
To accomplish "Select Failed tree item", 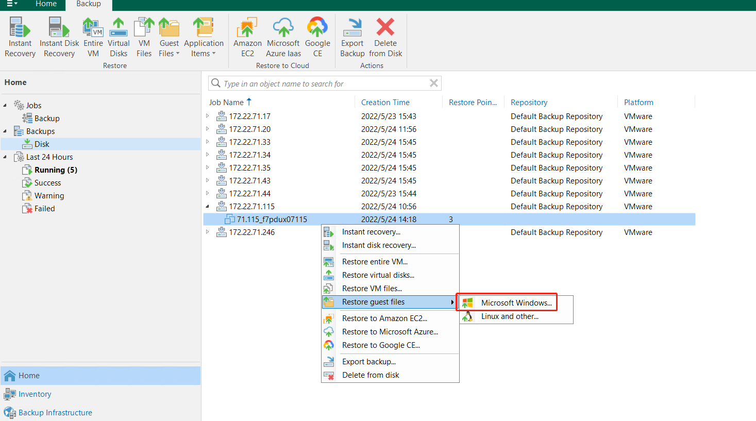I will [44, 209].
